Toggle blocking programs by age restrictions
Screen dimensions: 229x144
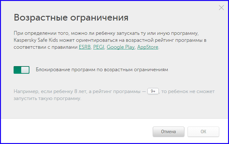(22, 70)
